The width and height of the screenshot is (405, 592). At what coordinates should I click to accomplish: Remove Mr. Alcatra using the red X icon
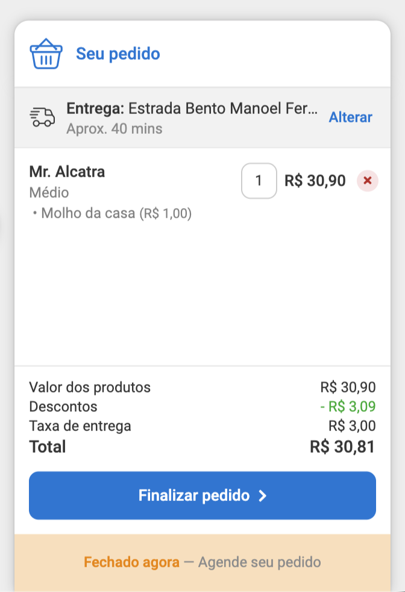tap(367, 181)
